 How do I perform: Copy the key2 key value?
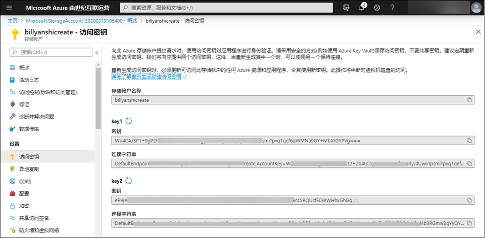click(469, 201)
